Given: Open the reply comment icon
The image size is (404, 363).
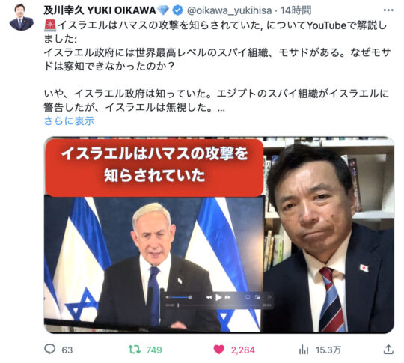Looking at the screenshot, I should tap(49, 349).
